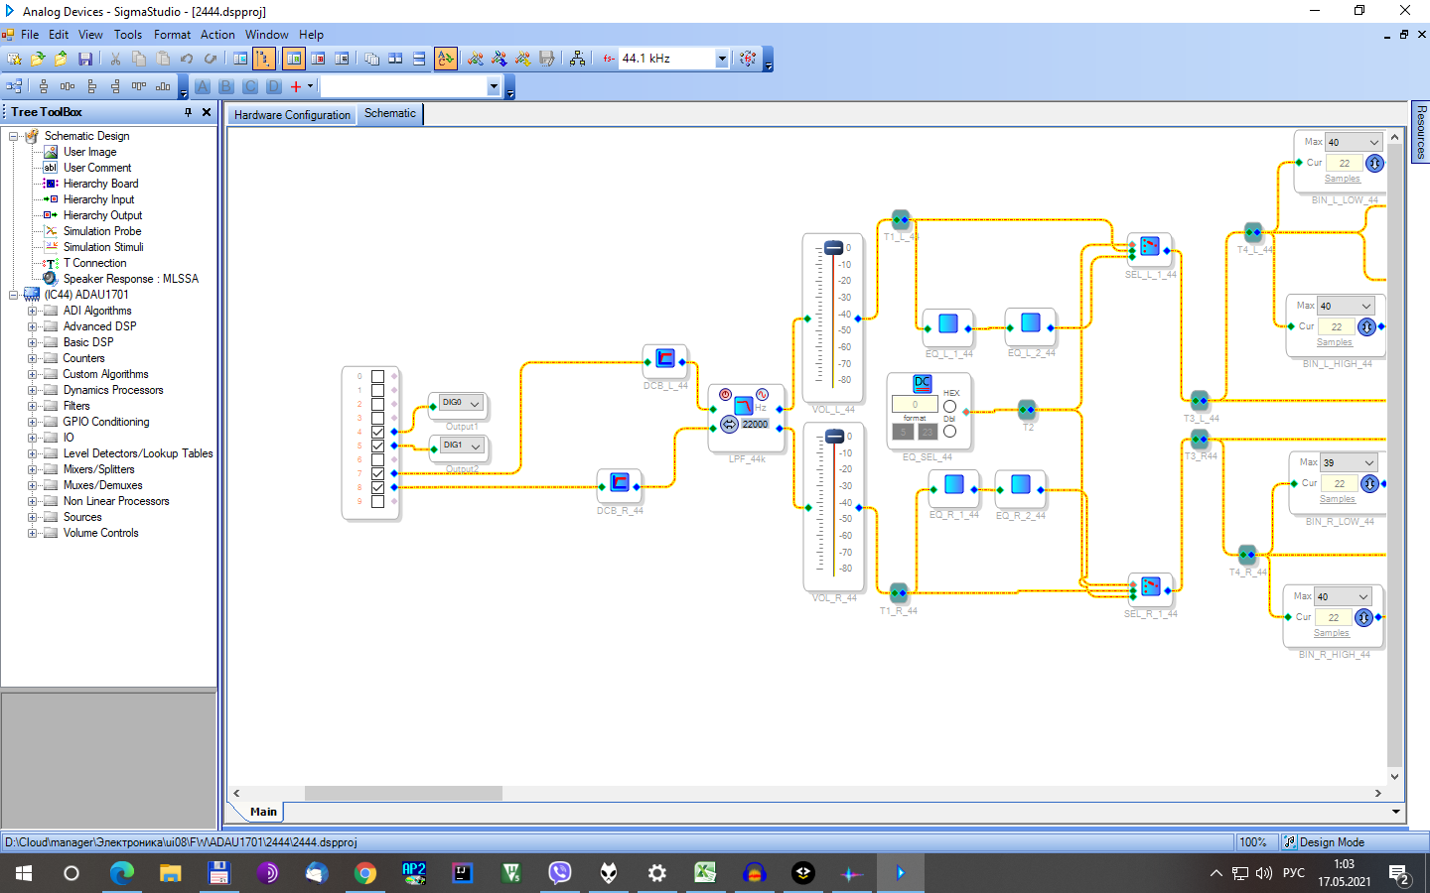Image resolution: width=1430 pixels, height=893 pixels.
Task: Open the 44.1 kHz sample rate dropdown
Action: tap(722, 59)
